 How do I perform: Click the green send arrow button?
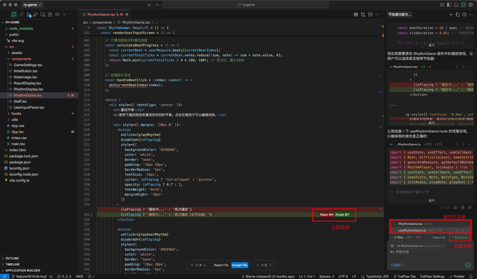click(x=468, y=265)
